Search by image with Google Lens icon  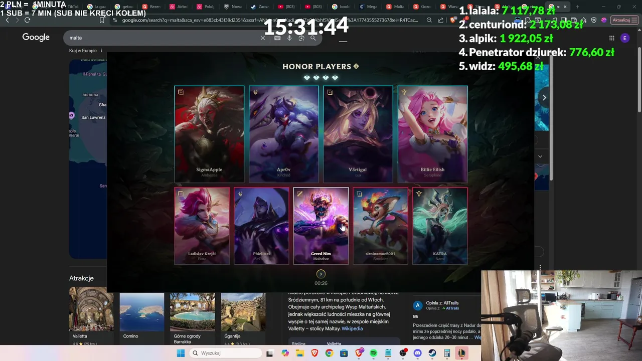coord(301,38)
